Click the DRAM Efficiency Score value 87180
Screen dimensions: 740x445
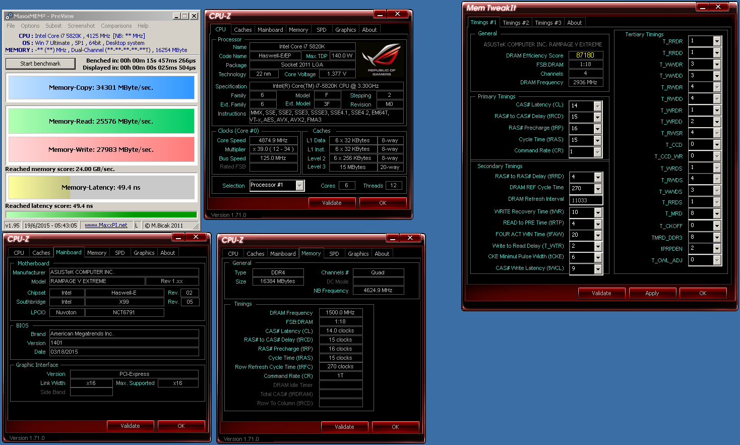pos(585,55)
